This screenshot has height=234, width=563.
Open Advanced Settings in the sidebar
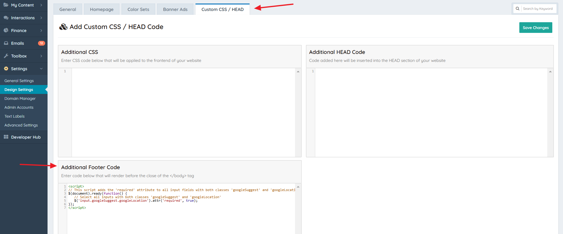click(21, 125)
